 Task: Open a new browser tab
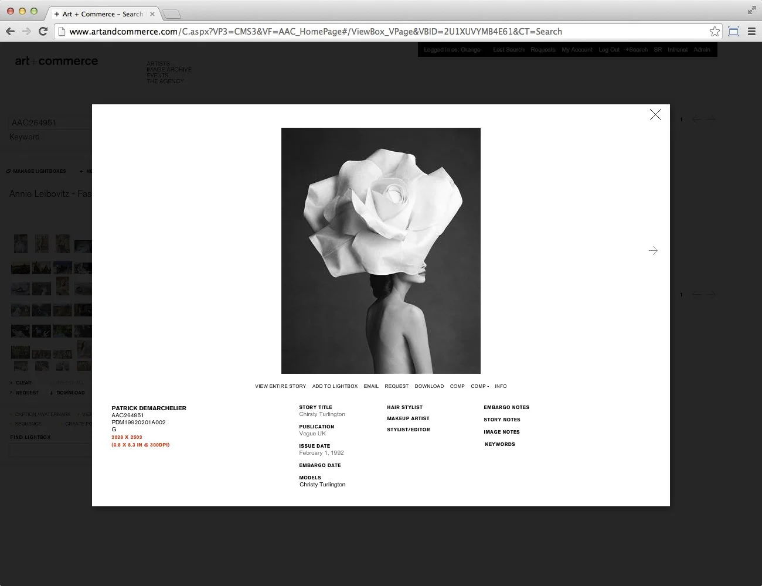point(171,14)
